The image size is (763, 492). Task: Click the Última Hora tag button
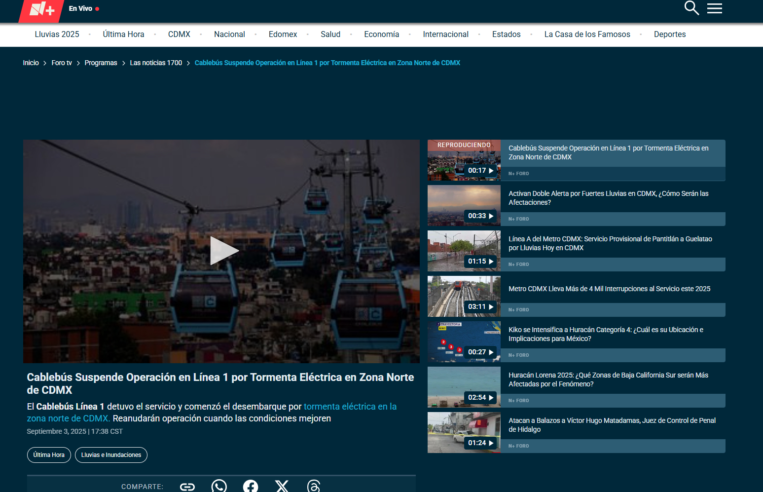pos(49,455)
